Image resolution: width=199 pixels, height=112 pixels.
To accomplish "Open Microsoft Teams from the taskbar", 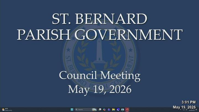I will click(x=109, y=110).
